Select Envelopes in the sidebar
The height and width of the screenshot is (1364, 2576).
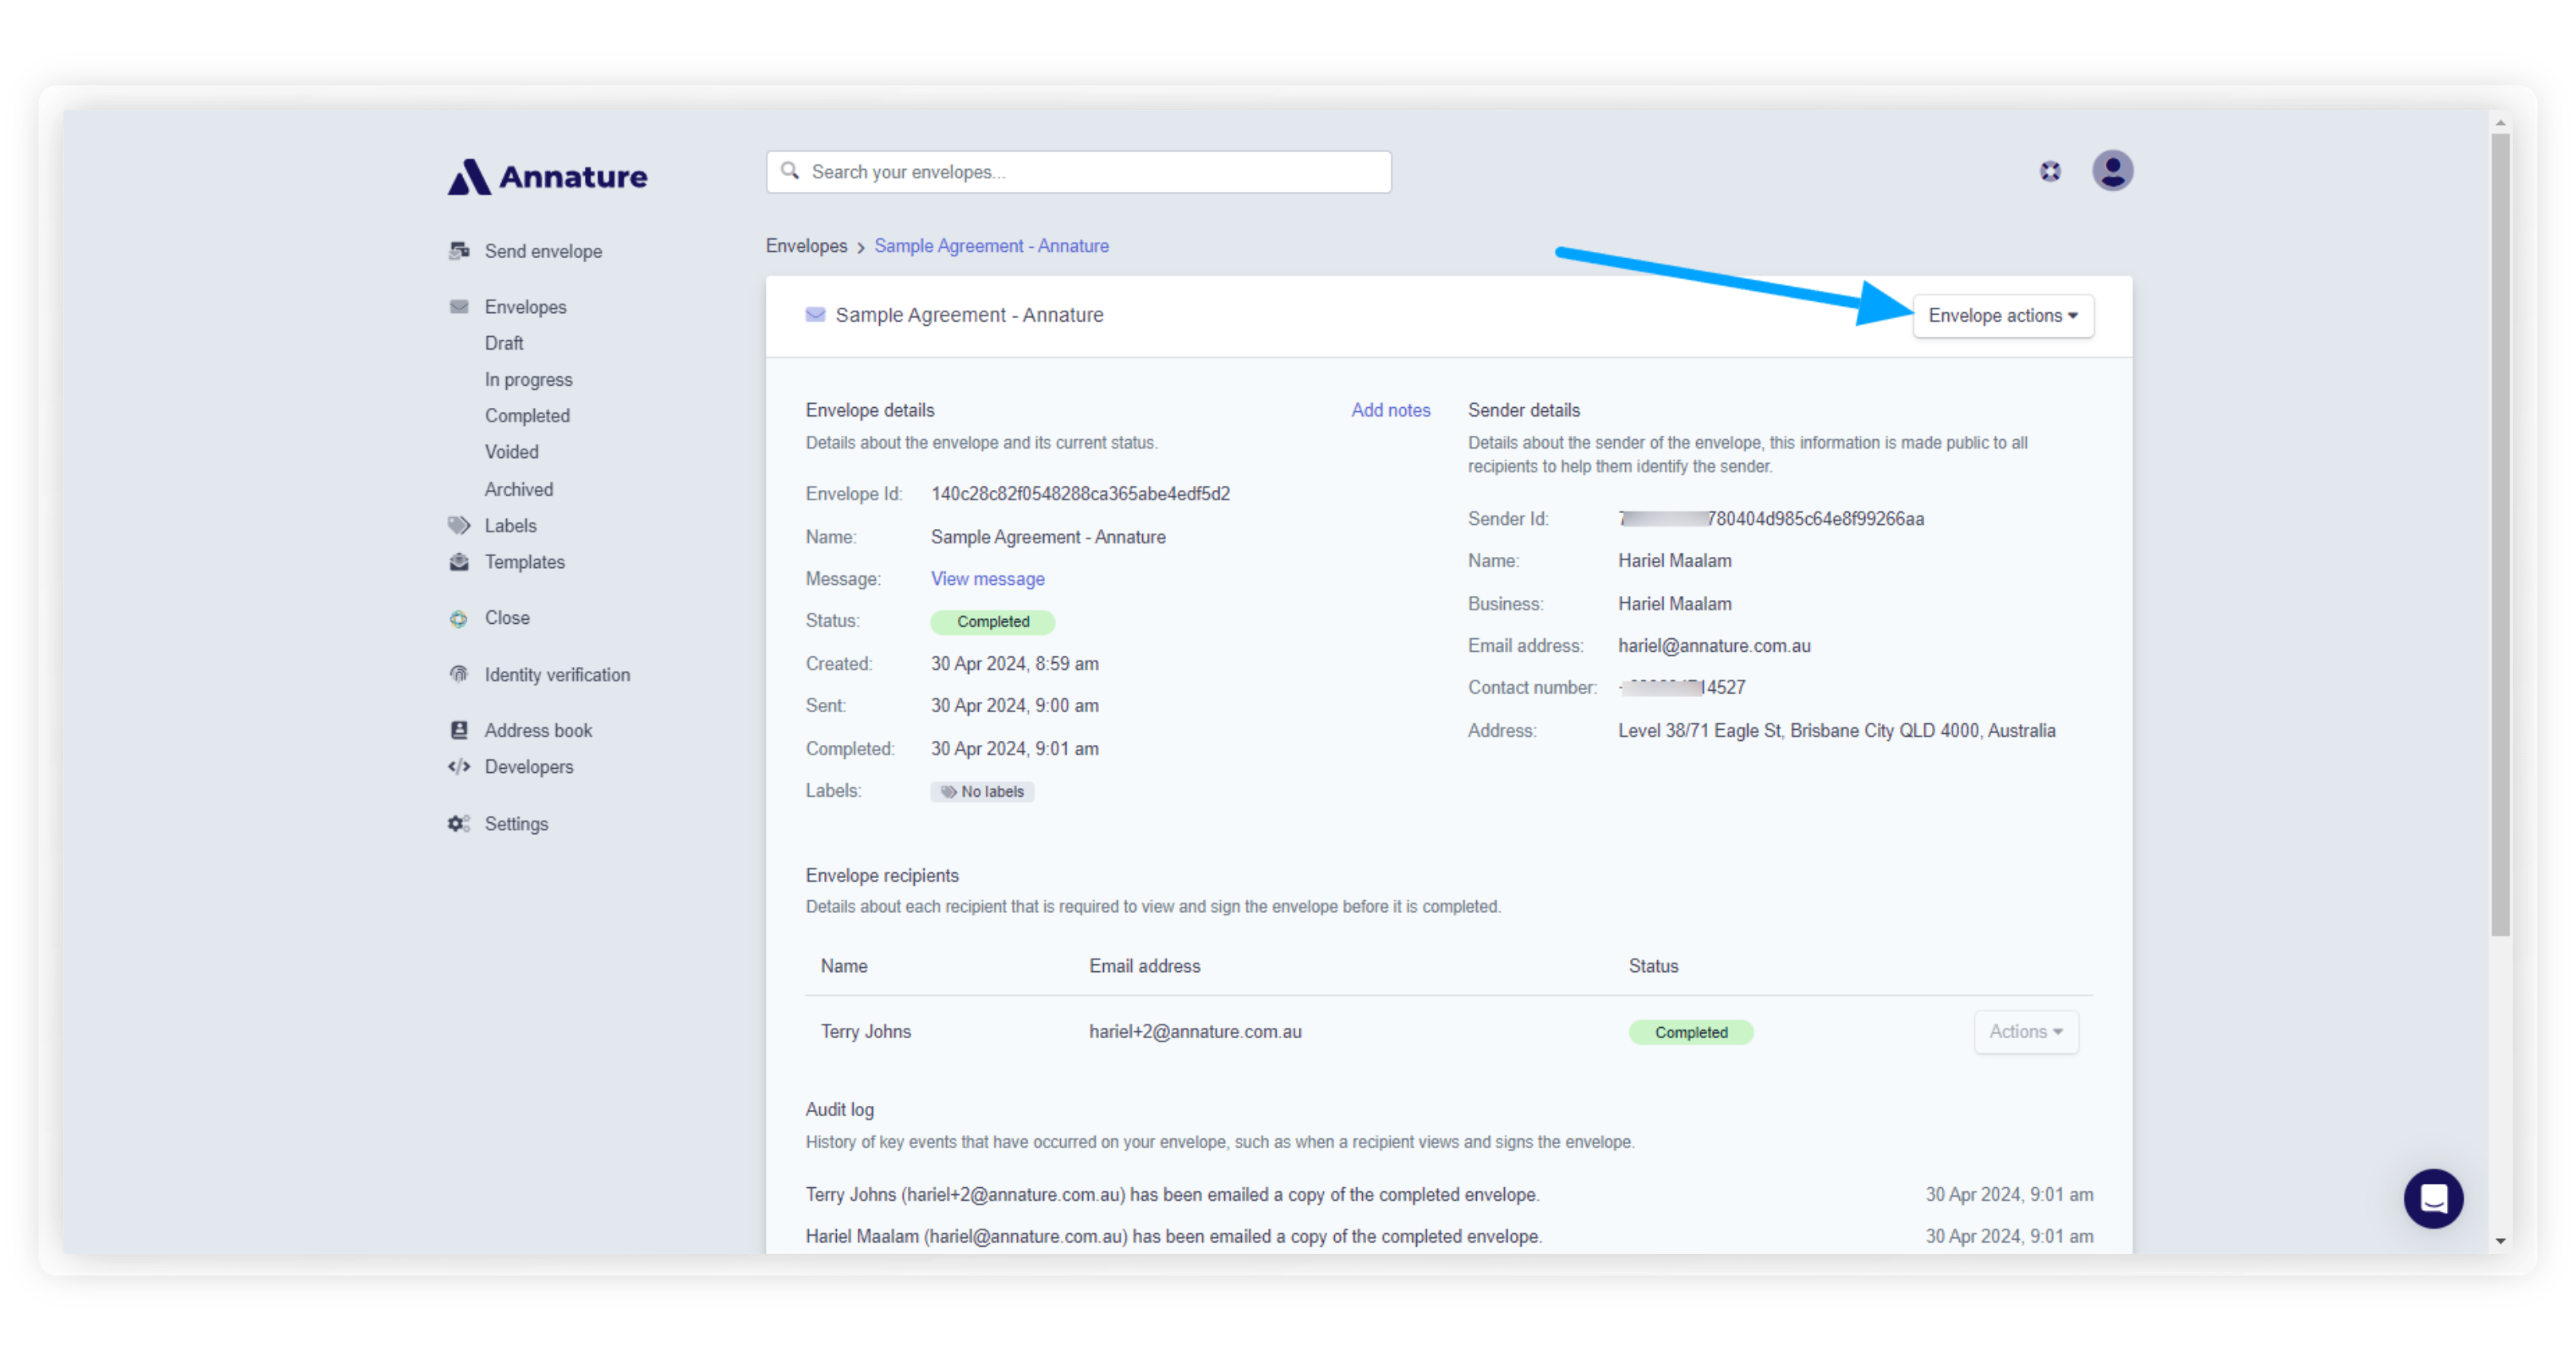point(525,307)
